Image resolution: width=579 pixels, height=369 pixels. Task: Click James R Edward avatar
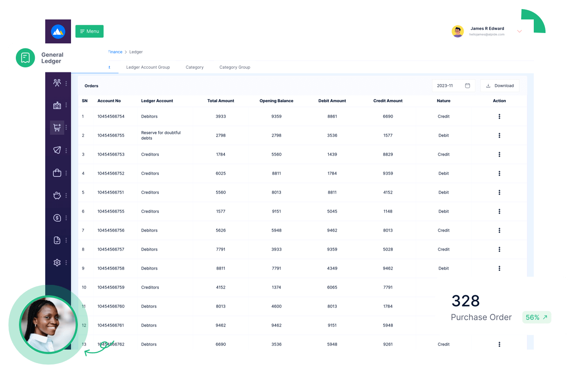(458, 31)
